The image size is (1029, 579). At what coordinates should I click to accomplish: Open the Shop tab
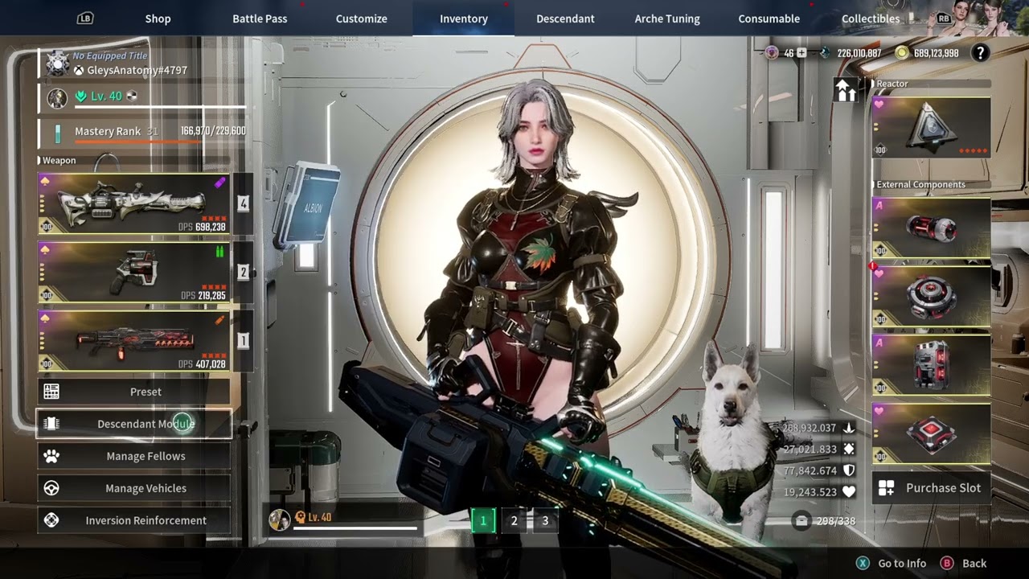click(x=158, y=18)
